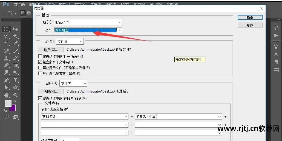Select the Rectangular Marquee tool in the toolbox
Image resolution: width=282 pixels, height=141 pixels.
pos(7,29)
